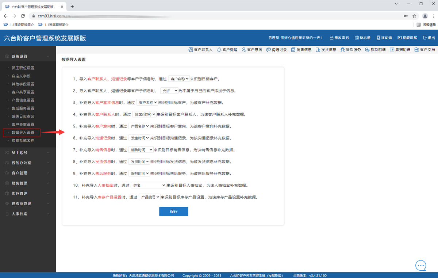The width and height of the screenshot is (438, 278).
Task: Click the 修改密码 lock icon
Action: (331, 38)
